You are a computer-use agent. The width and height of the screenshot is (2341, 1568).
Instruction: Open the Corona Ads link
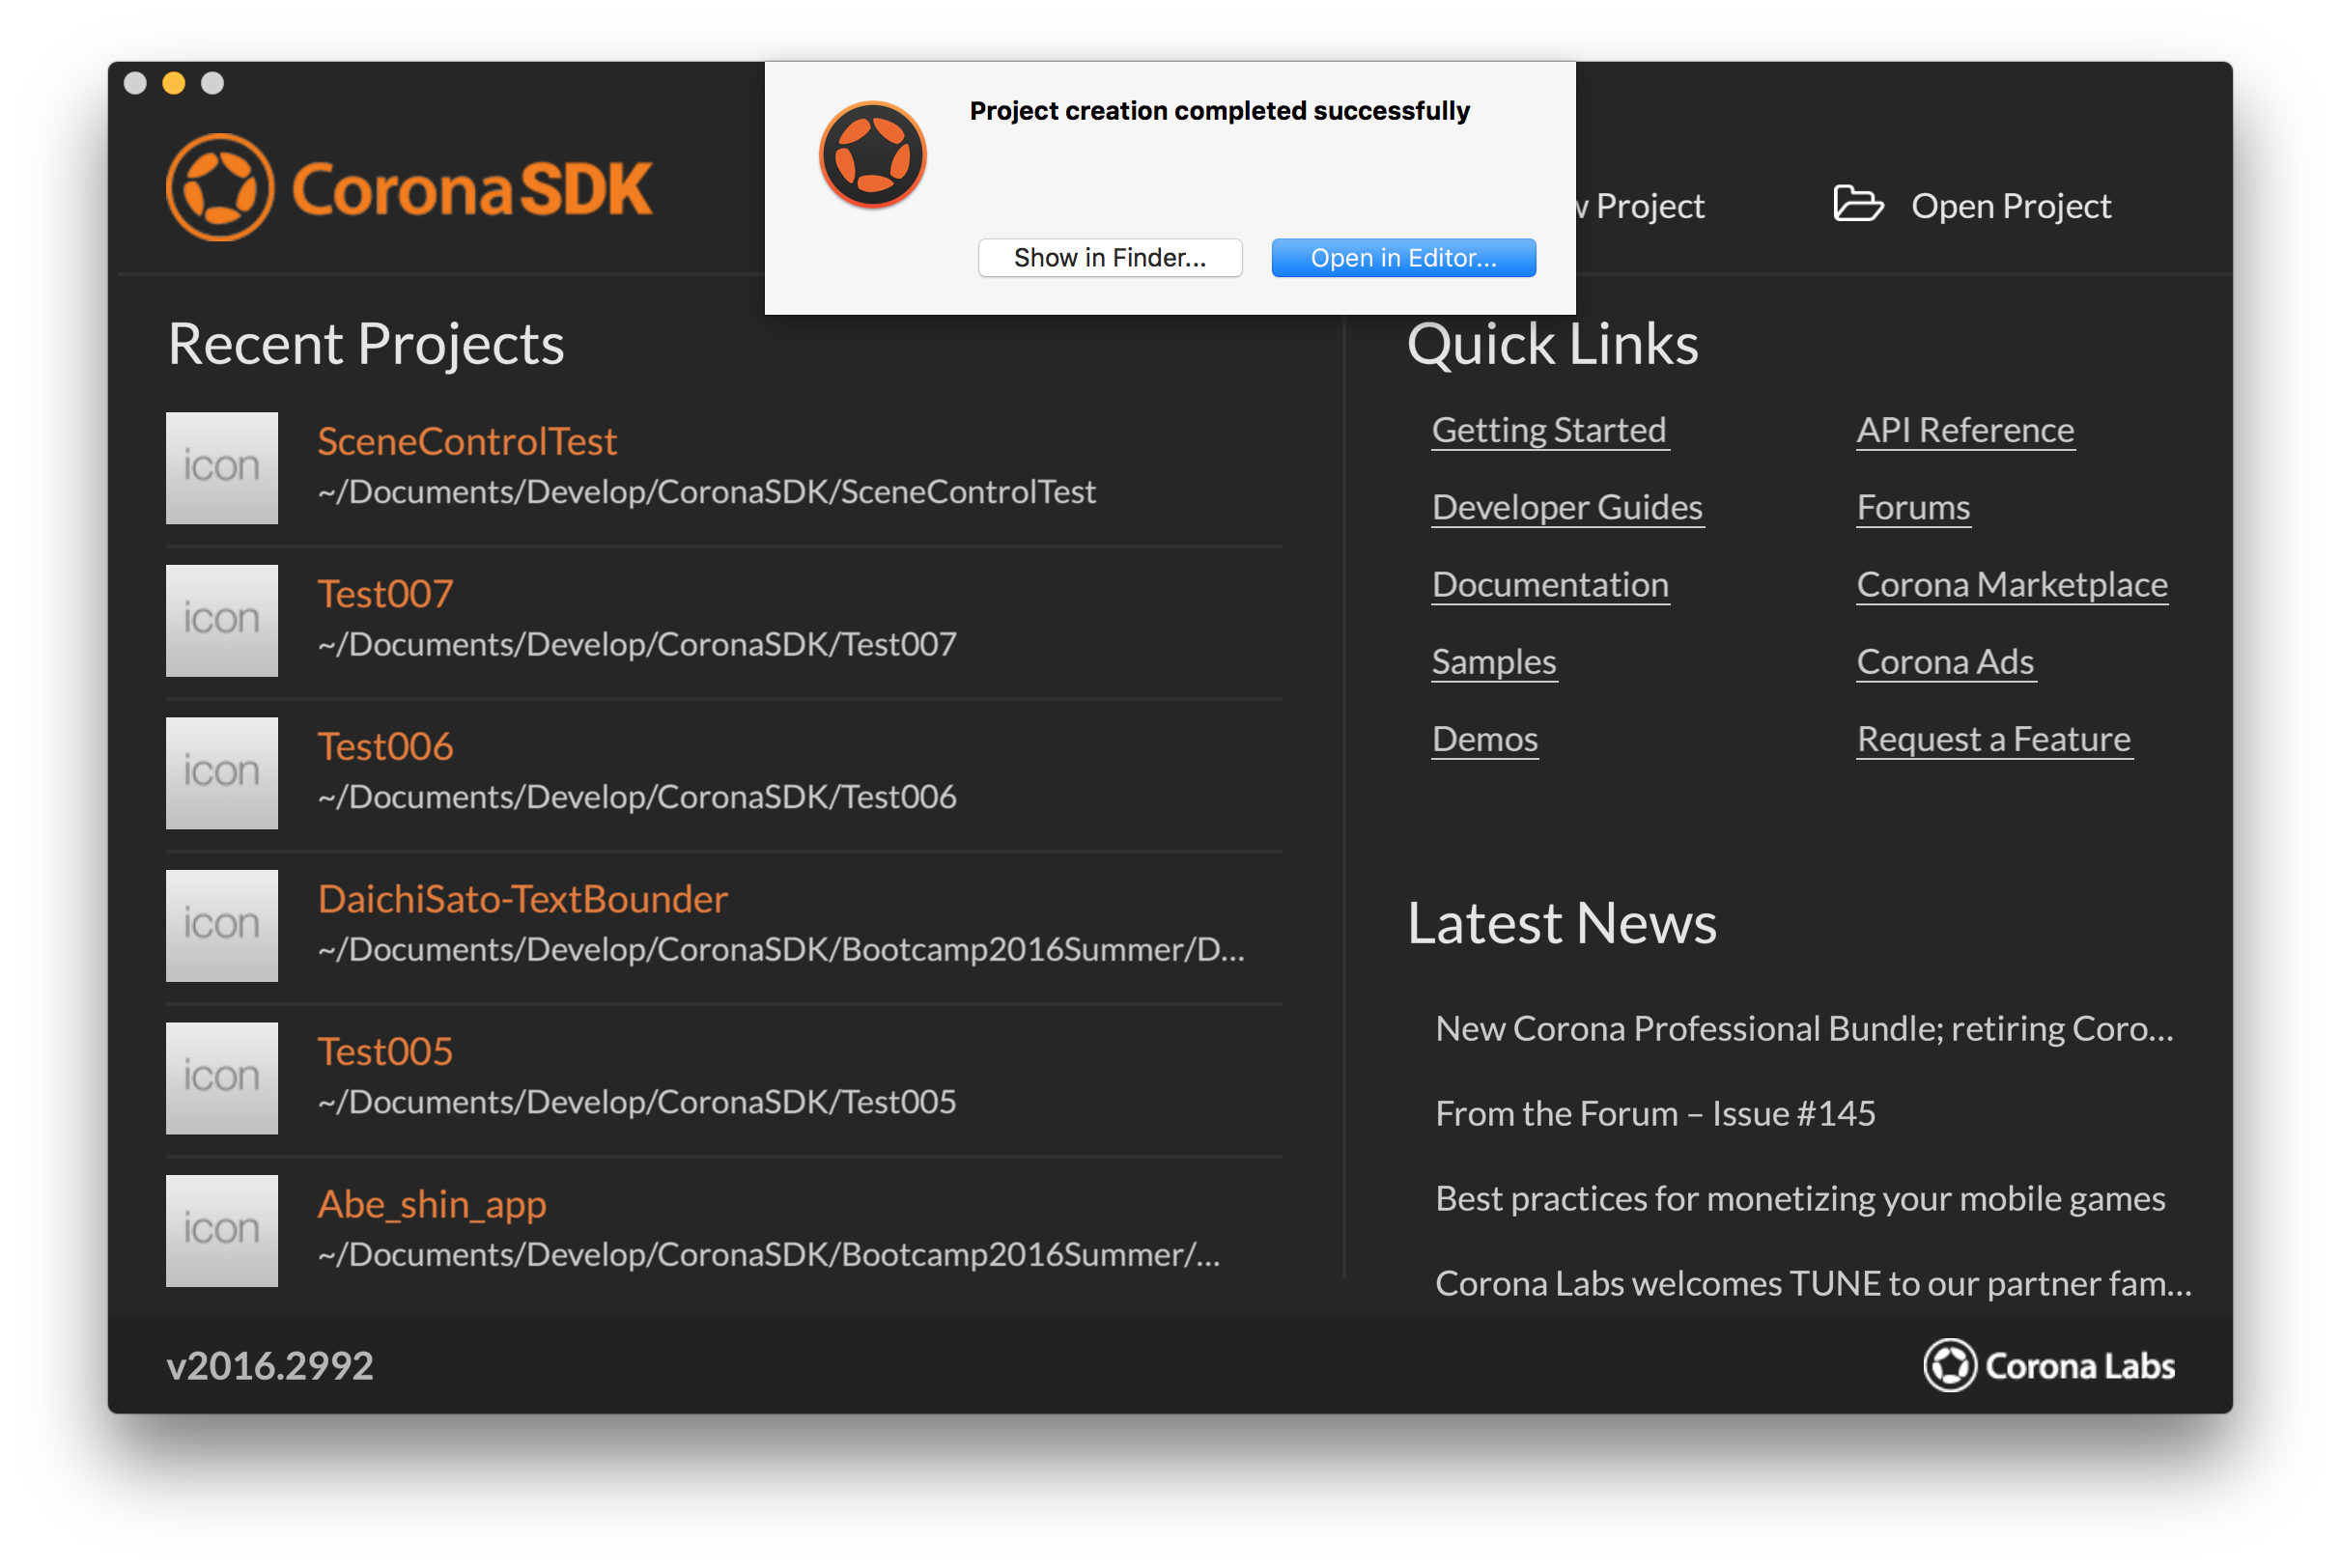coord(1945,662)
